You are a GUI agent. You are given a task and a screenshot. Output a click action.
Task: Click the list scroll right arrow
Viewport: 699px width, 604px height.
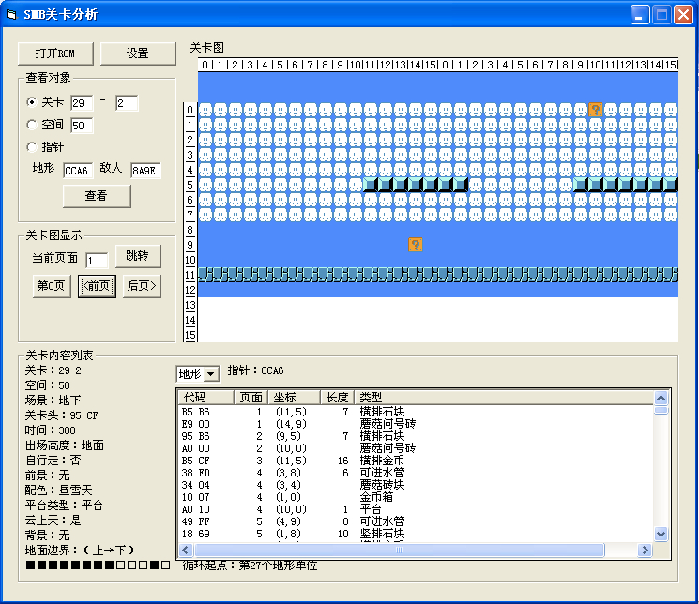pyautogui.click(x=645, y=550)
